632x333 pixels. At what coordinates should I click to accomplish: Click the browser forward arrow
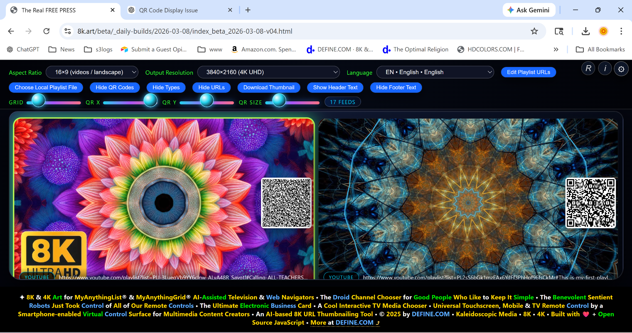pos(29,31)
